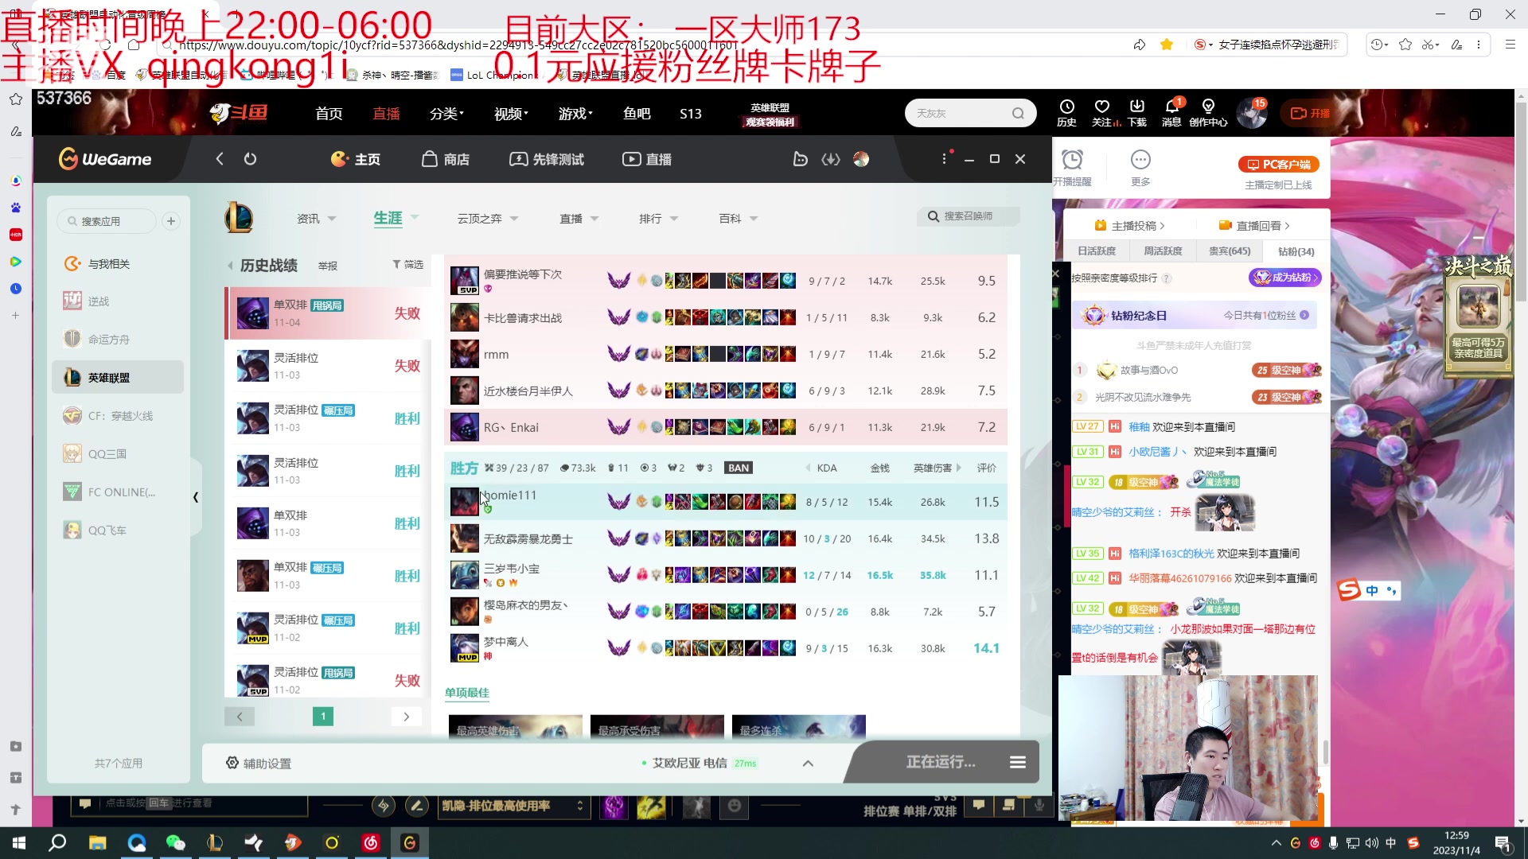Open Douyu 创作中心 icon

pos(1208,113)
